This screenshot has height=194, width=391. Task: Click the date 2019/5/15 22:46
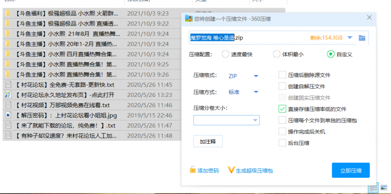click(150, 116)
